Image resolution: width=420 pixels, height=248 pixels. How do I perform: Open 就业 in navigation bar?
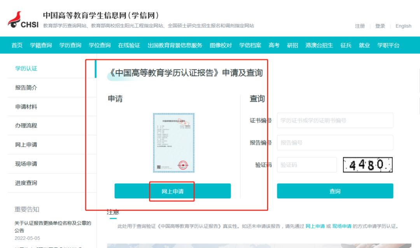[364, 45]
